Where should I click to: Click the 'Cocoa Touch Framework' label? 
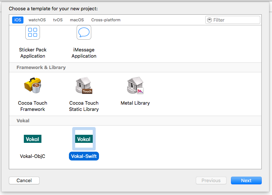33,106
